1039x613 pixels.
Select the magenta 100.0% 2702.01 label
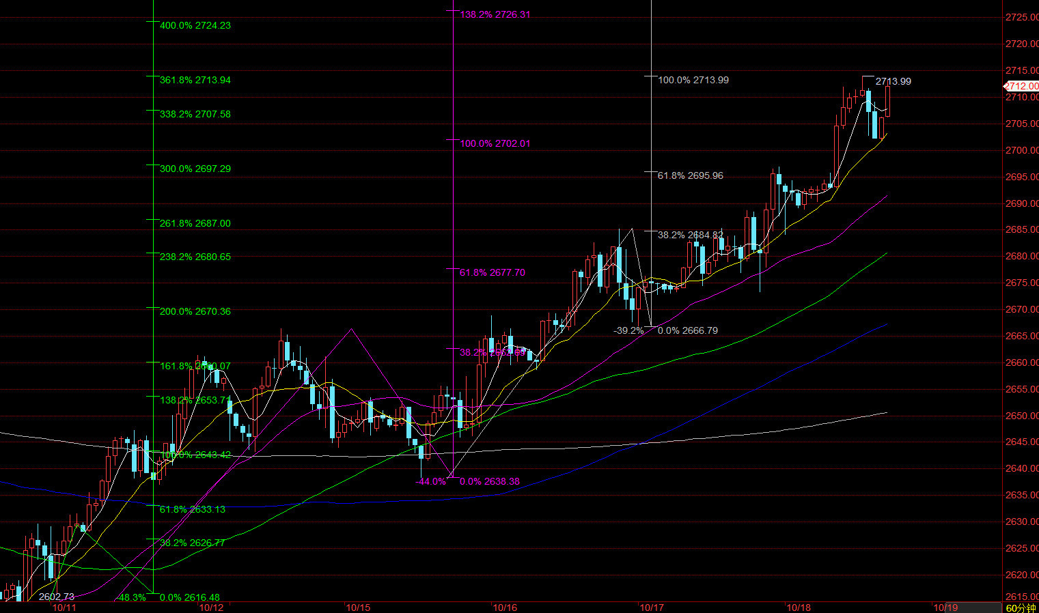pyautogui.click(x=495, y=143)
